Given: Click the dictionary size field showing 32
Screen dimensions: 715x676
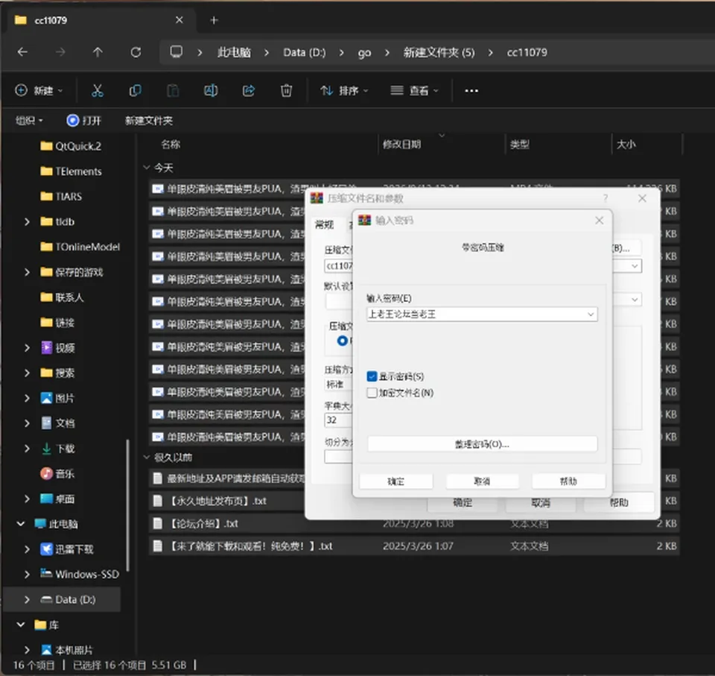Looking at the screenshot, I should pos(338,420).
